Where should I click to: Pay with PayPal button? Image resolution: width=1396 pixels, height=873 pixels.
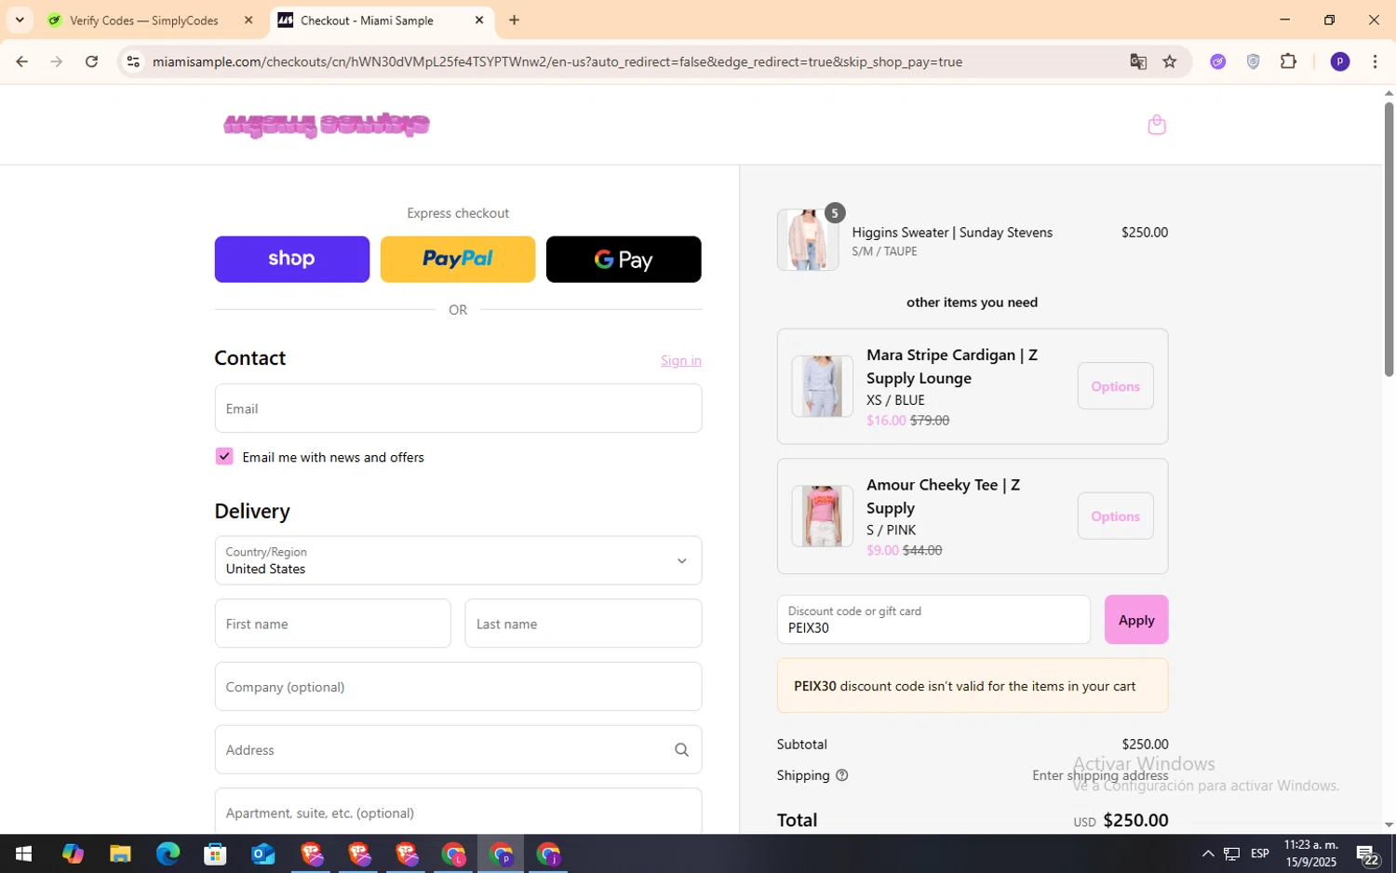(x=458, y=259)
